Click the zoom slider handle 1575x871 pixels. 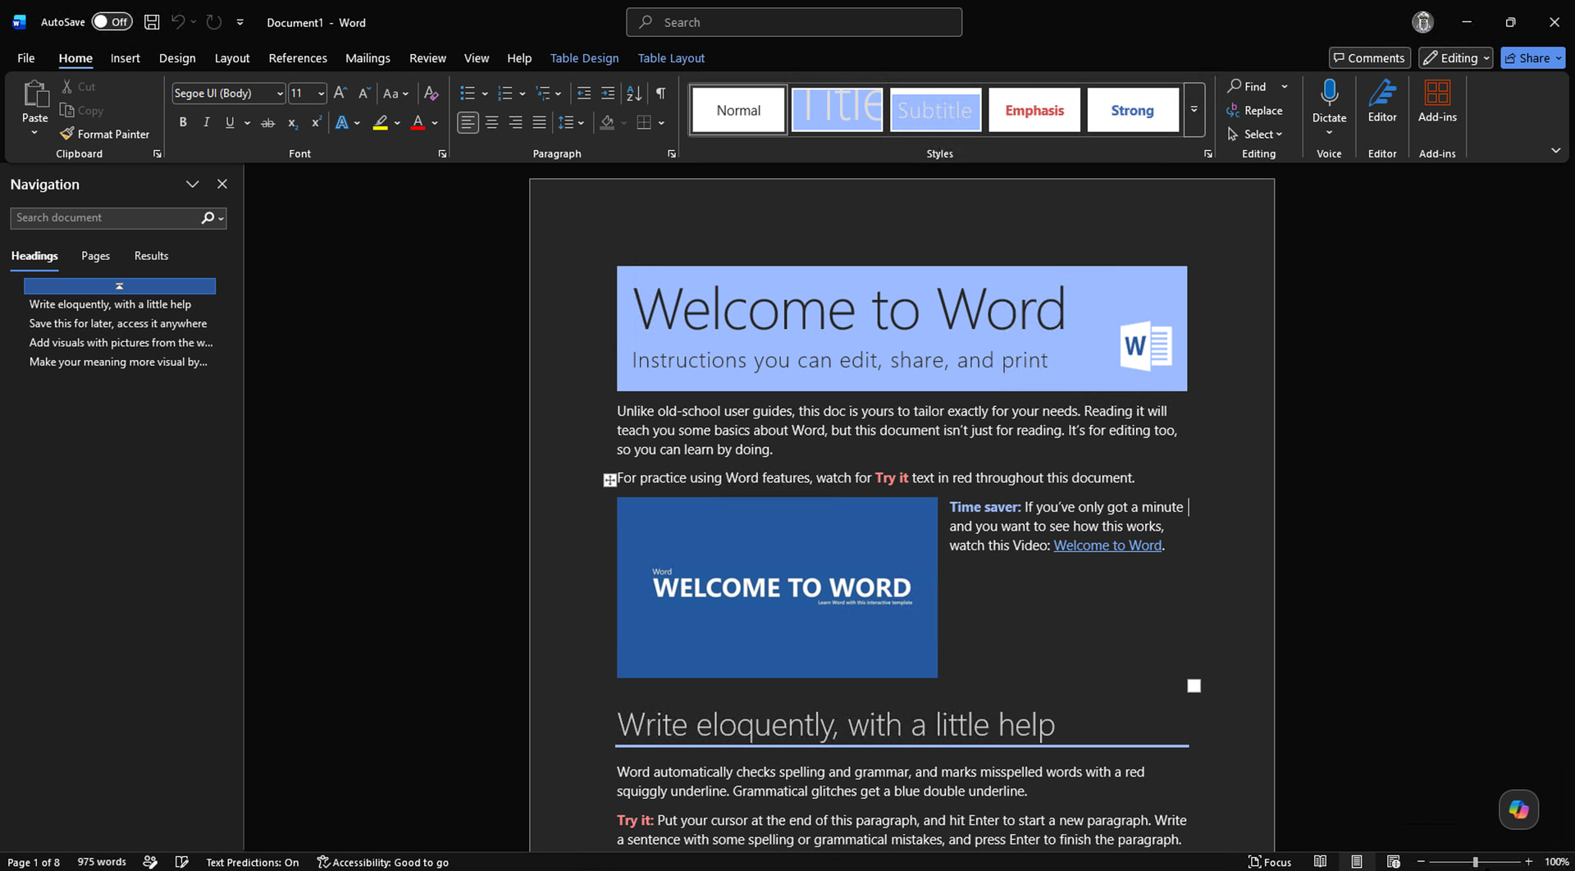[x=1475, y=862]
